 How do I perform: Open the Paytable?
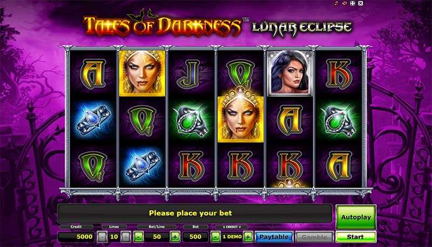(x=274, y=237)
